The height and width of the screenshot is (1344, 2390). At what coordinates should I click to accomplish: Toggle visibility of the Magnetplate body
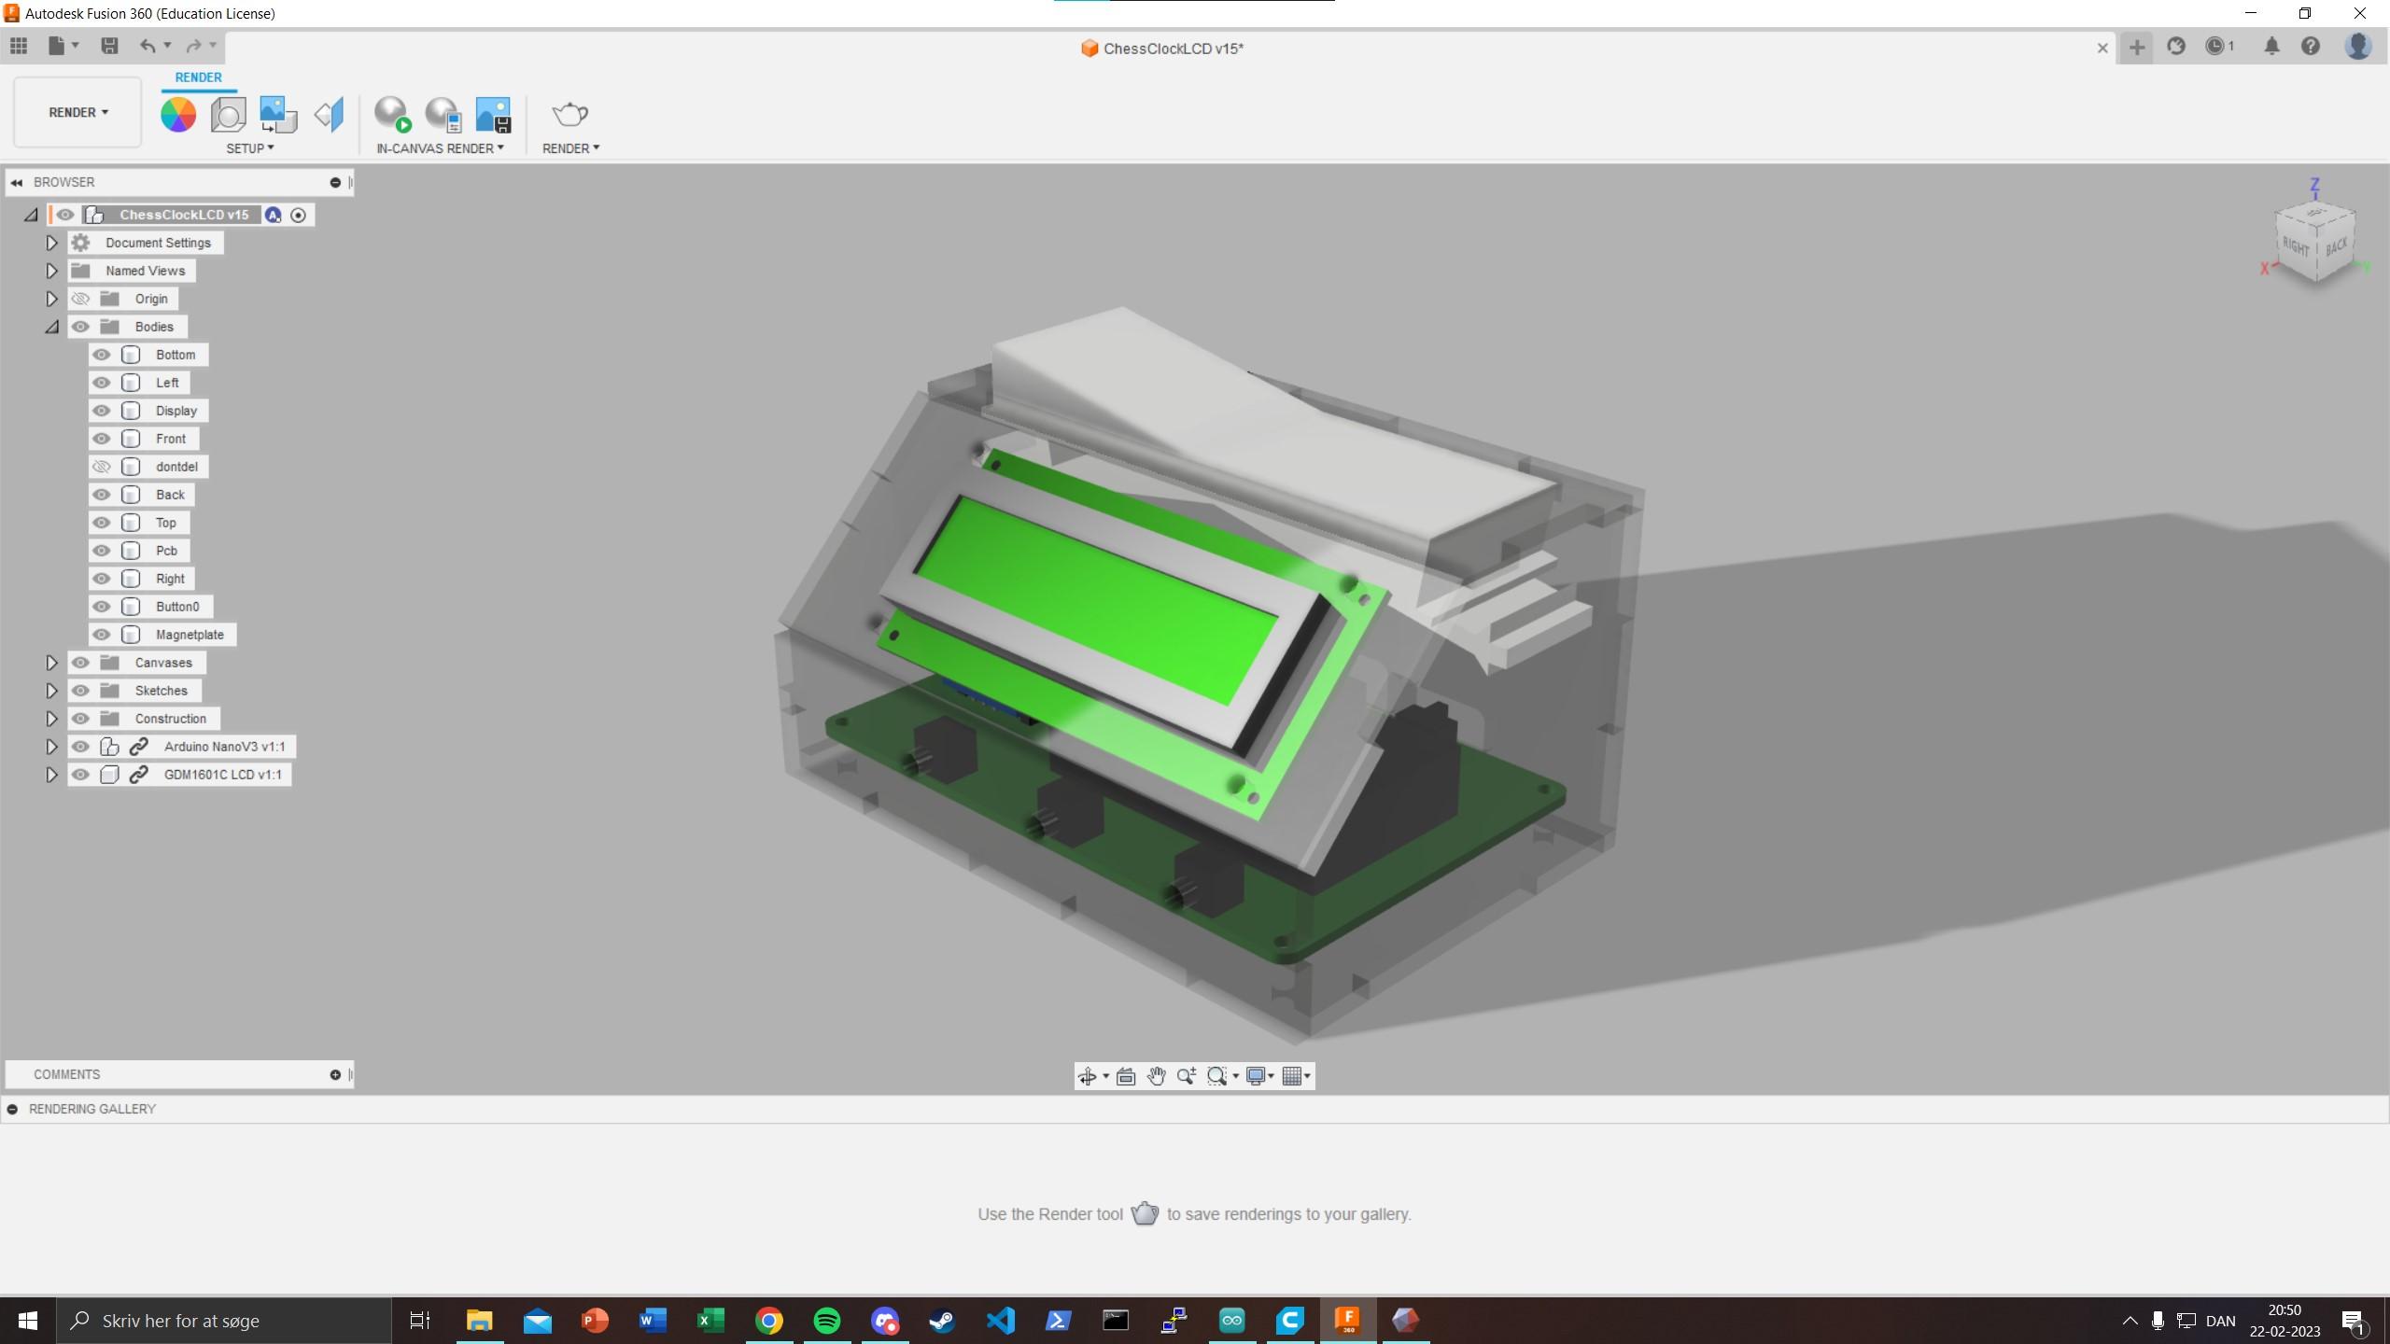104,634
